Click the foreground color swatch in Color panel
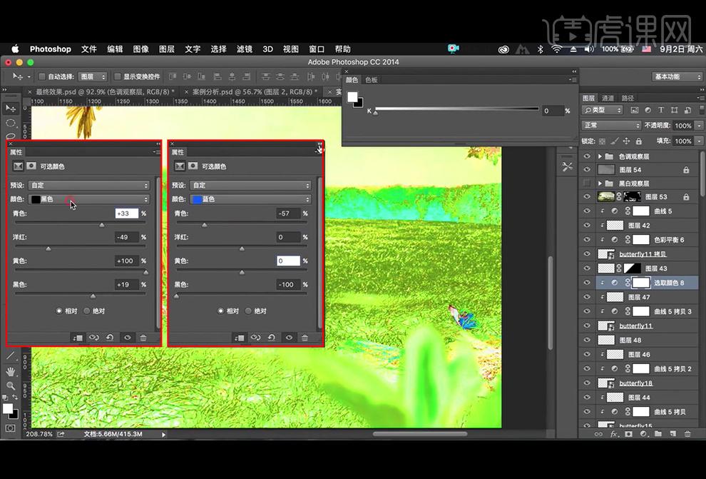706x479 pixels. [x=352, y=97]
